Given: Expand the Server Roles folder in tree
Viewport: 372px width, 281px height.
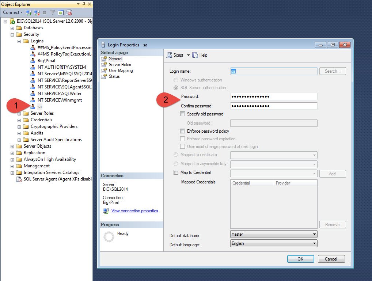Looking at the screenshot, I should coord(19,113).
